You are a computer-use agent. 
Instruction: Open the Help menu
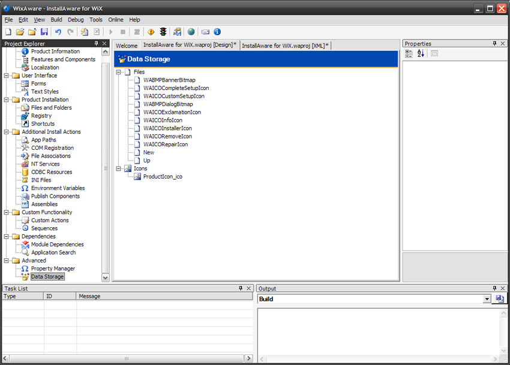[134, 20]
